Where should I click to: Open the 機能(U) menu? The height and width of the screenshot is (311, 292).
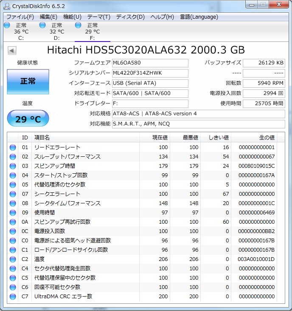click(x=72, y=17)
